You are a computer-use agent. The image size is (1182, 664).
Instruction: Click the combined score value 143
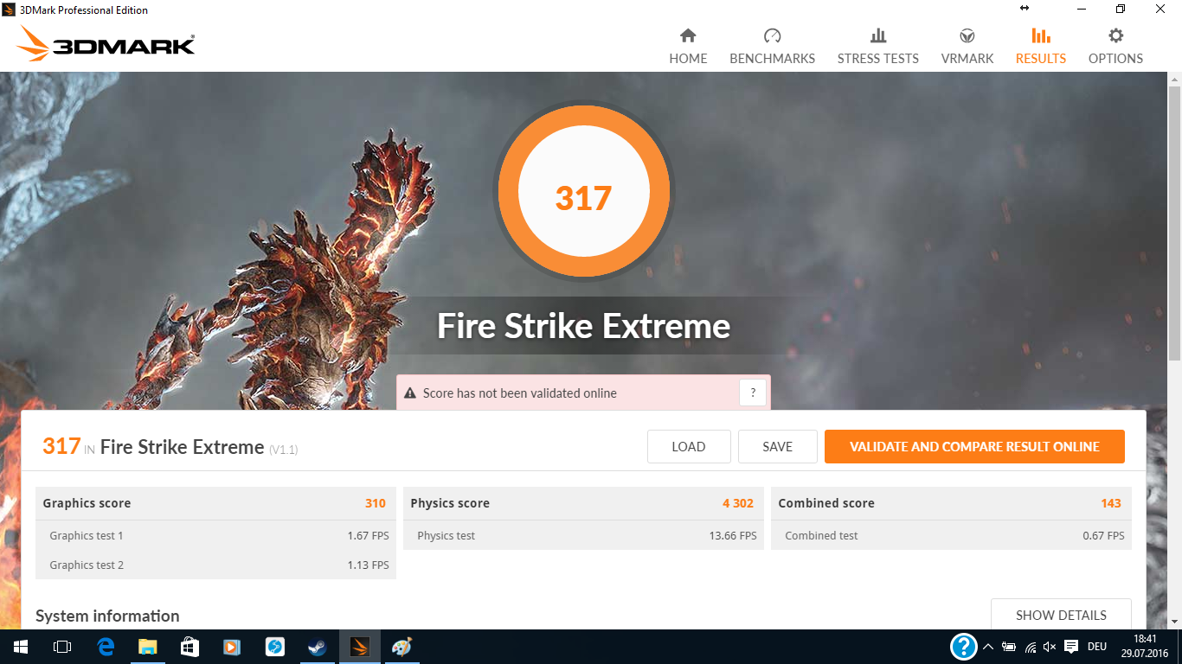pos(1111,503)
